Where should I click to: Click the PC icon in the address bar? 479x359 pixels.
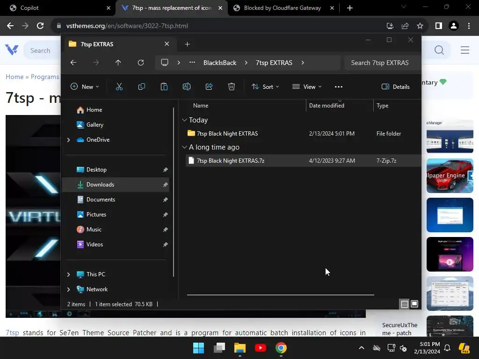click(165, 63)
